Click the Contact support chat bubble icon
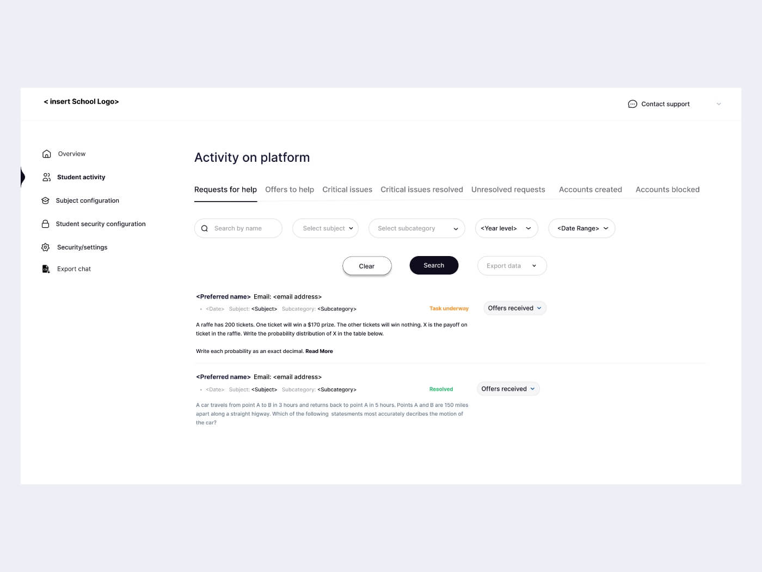 (632, 104)
